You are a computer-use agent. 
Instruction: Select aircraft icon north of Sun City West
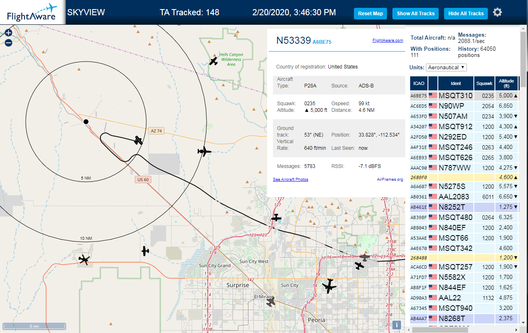coord(276,217)
